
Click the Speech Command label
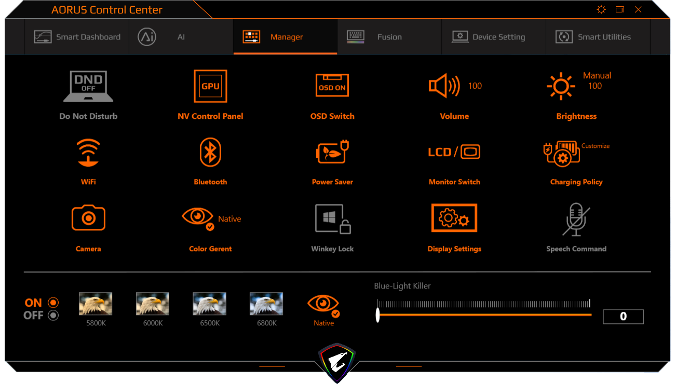click(x=576, y=249)
